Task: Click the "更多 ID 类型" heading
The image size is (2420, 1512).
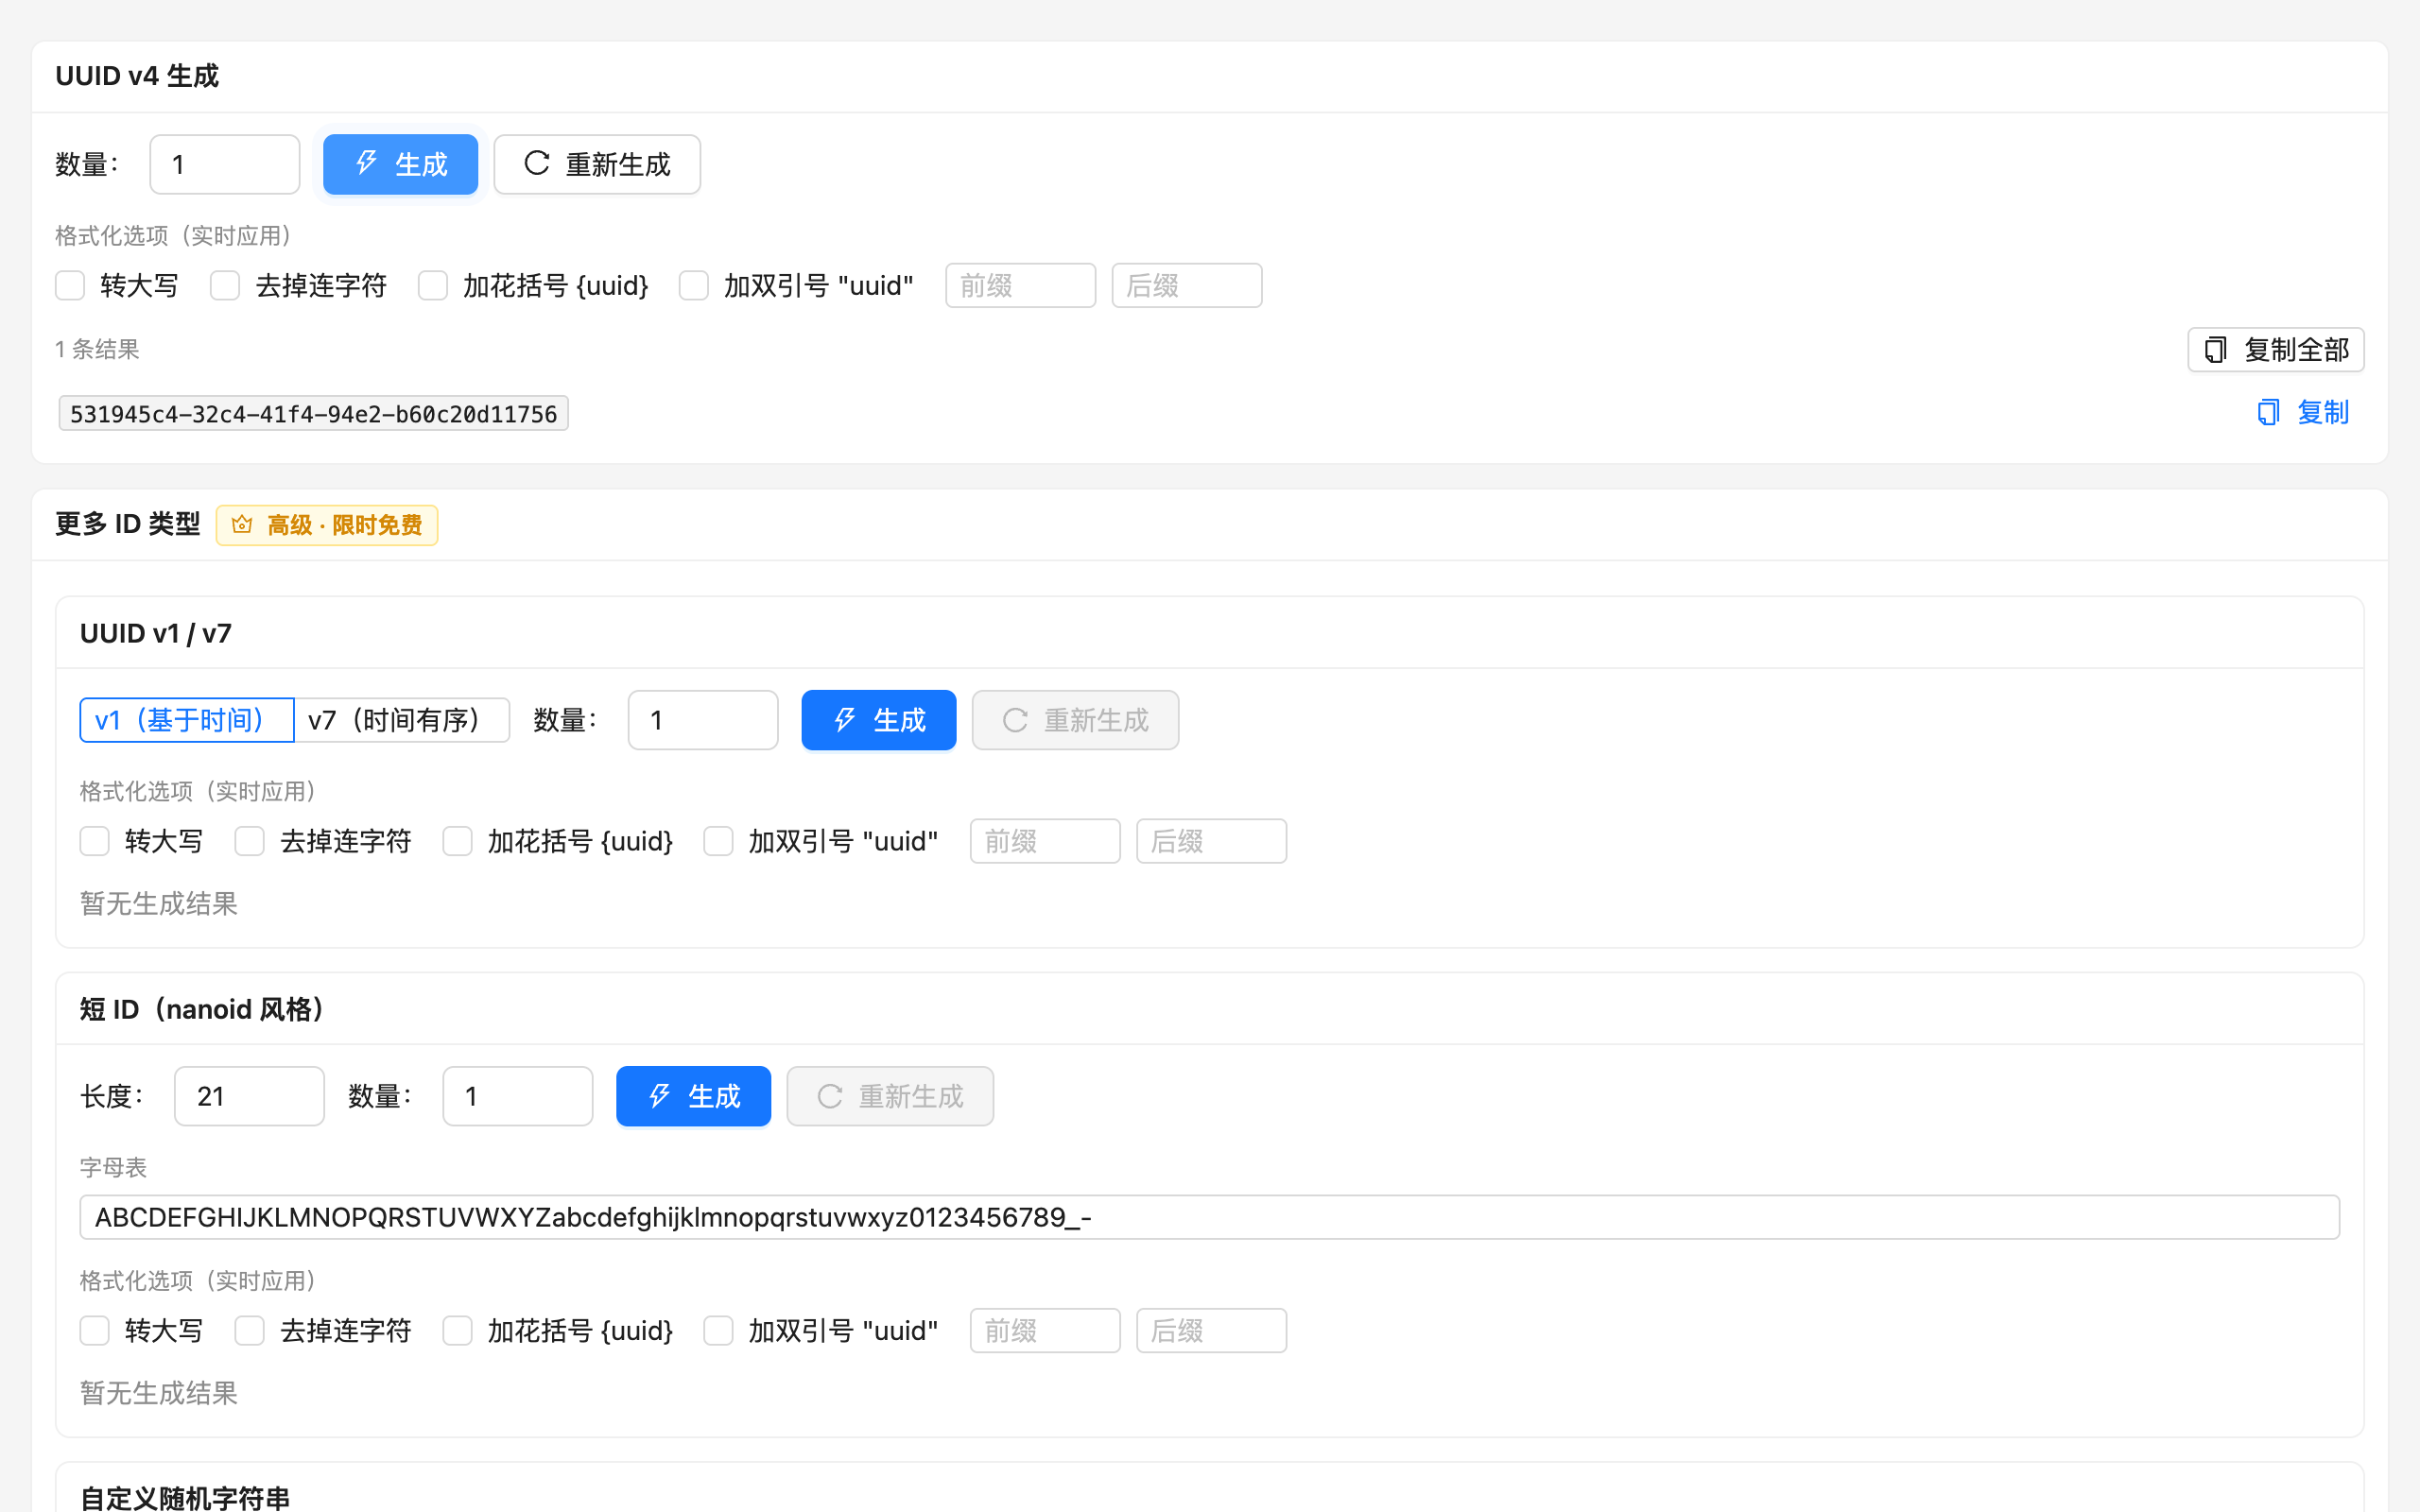Action: [128, 524]
